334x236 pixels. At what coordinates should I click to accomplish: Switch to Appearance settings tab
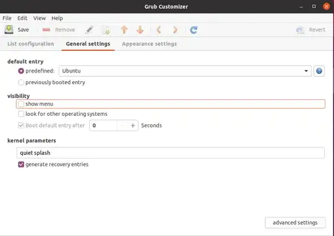[149, 44]
